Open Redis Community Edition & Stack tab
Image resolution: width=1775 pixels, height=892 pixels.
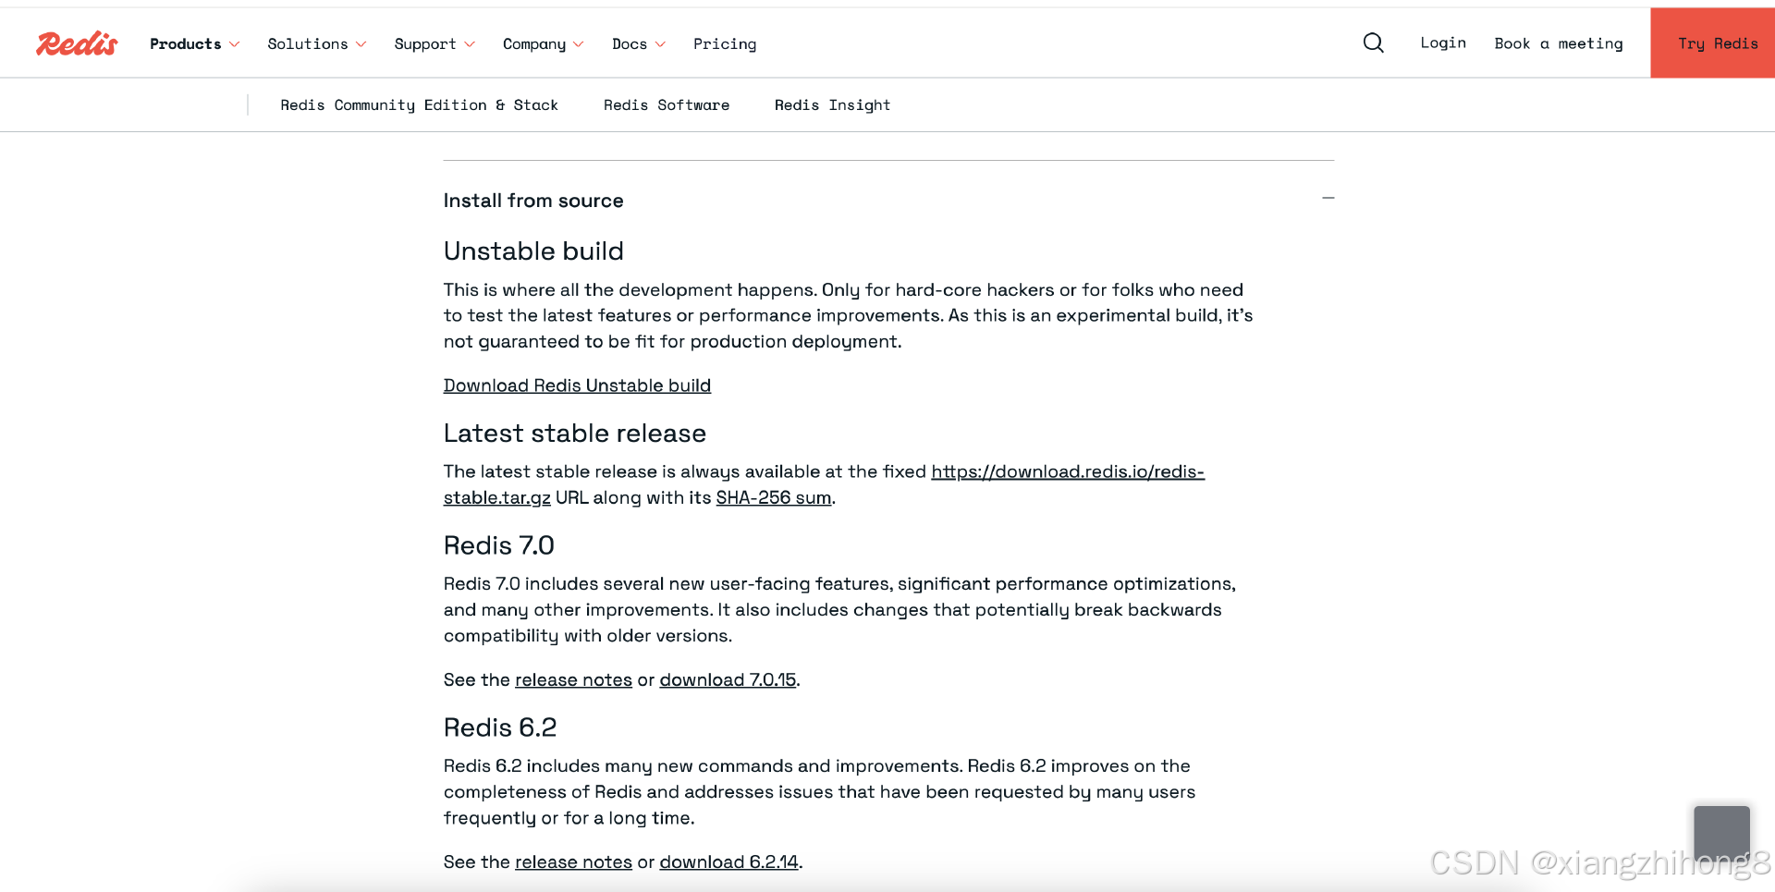coord(419,104)
